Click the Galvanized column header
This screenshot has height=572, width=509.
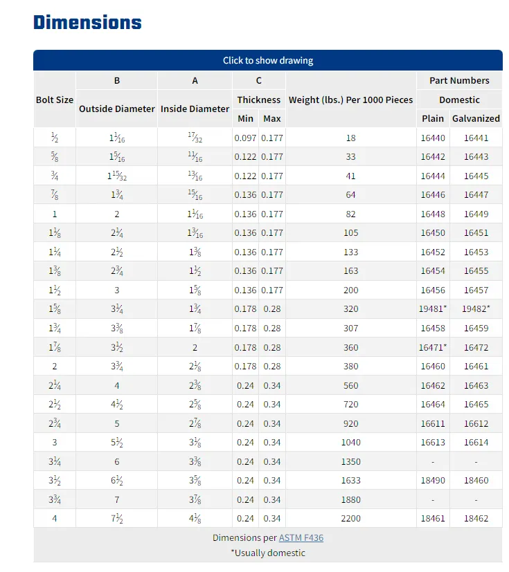[476, 118]
